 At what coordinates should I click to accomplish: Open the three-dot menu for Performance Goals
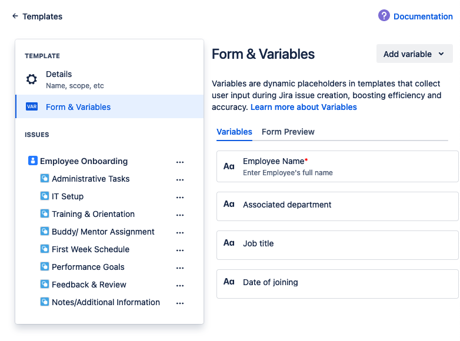pos(180,268)
